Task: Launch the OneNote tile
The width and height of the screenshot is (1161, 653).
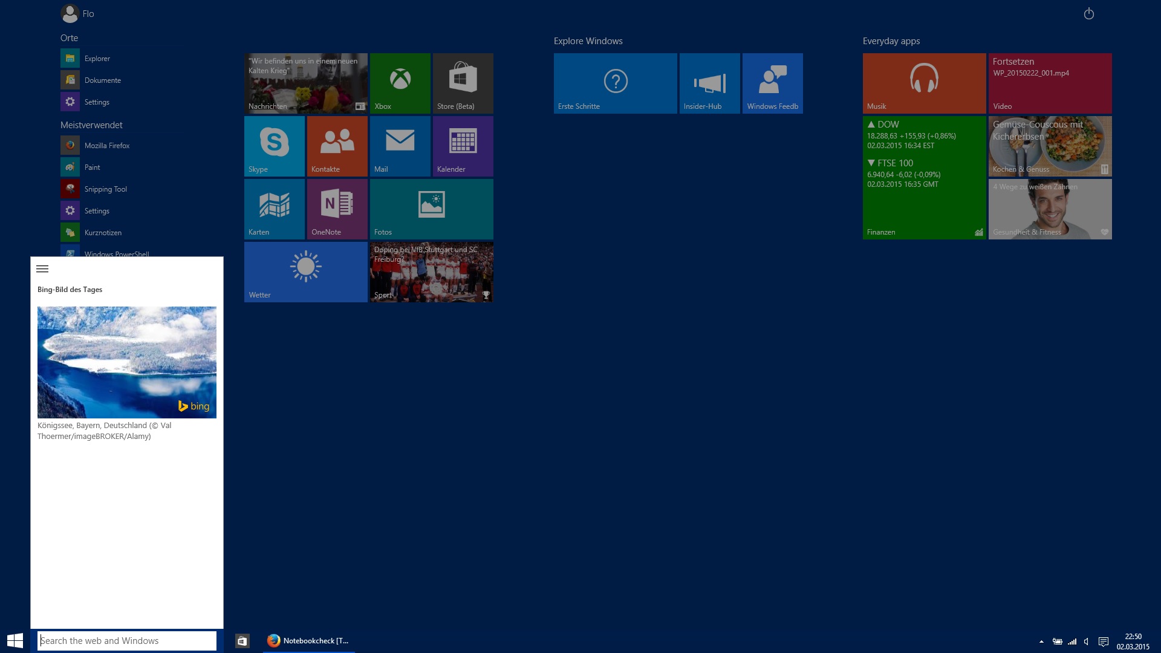Action: click(337, 209)
